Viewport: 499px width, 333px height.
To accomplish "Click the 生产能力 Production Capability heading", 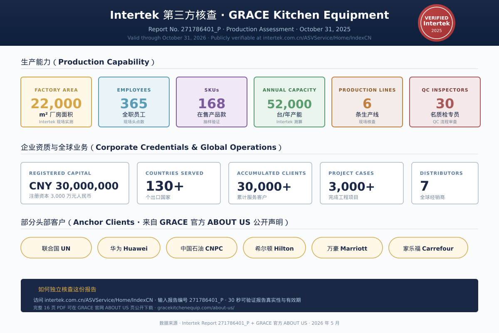I will tap(88, 62).
